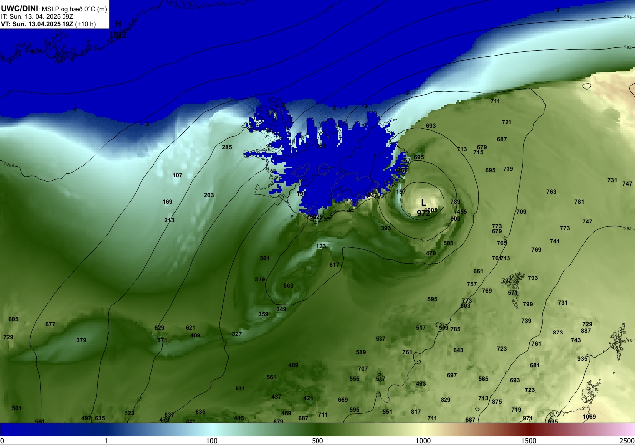
Task: Click the map value 393
Action: click(386, 228)
